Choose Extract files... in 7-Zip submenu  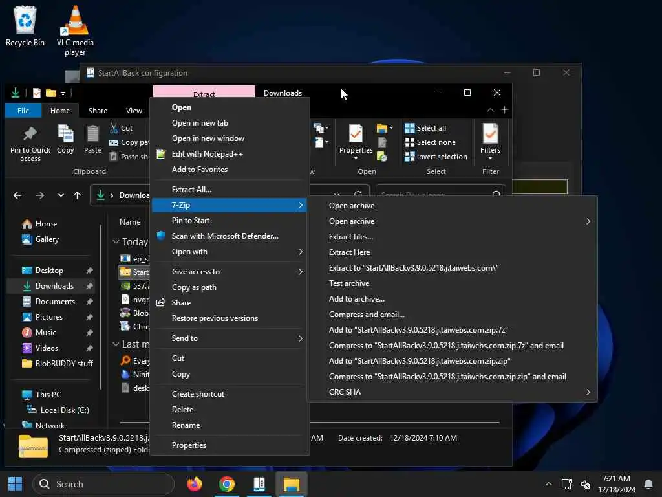452,237
